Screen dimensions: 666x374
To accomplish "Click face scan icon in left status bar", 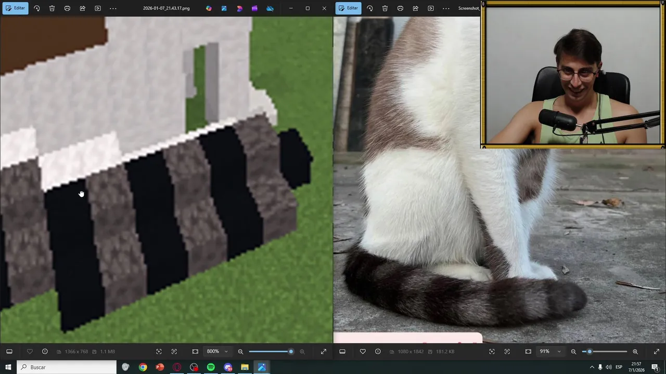I will click(159, 352).
